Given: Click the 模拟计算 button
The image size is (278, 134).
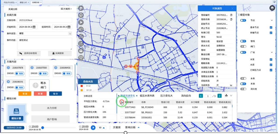Looking at the screenshot, I should tap(16, 118).
